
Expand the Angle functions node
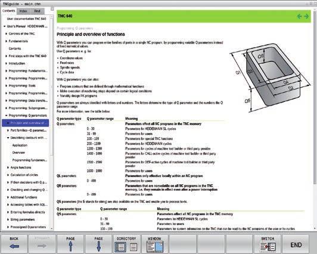(x=8, y=168)
